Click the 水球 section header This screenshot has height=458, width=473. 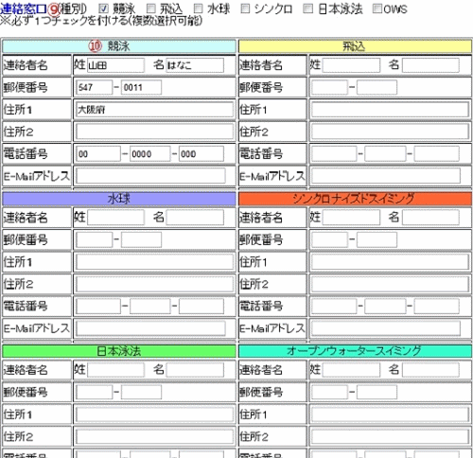[119, 199]
